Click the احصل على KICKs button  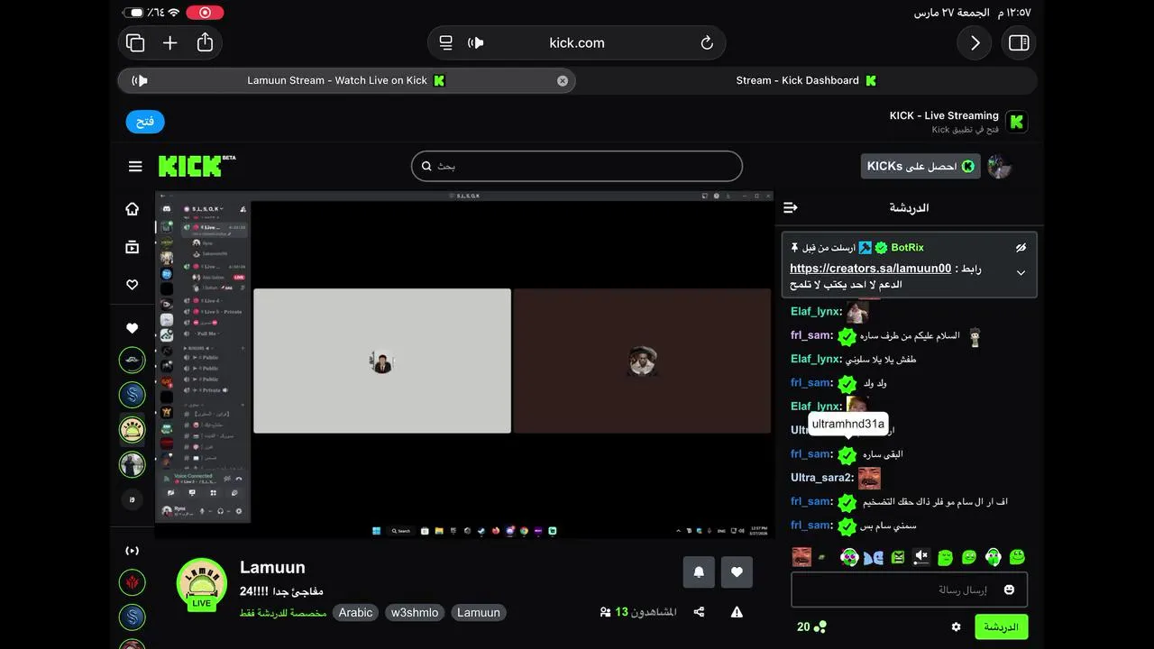click(920, 166)
